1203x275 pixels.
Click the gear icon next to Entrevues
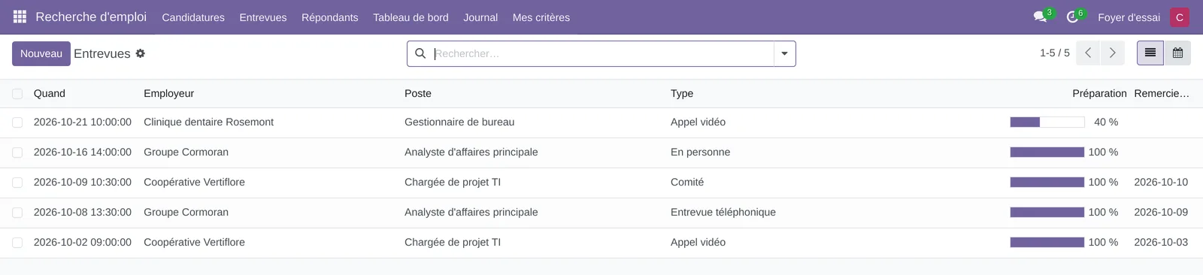point(140,53)
